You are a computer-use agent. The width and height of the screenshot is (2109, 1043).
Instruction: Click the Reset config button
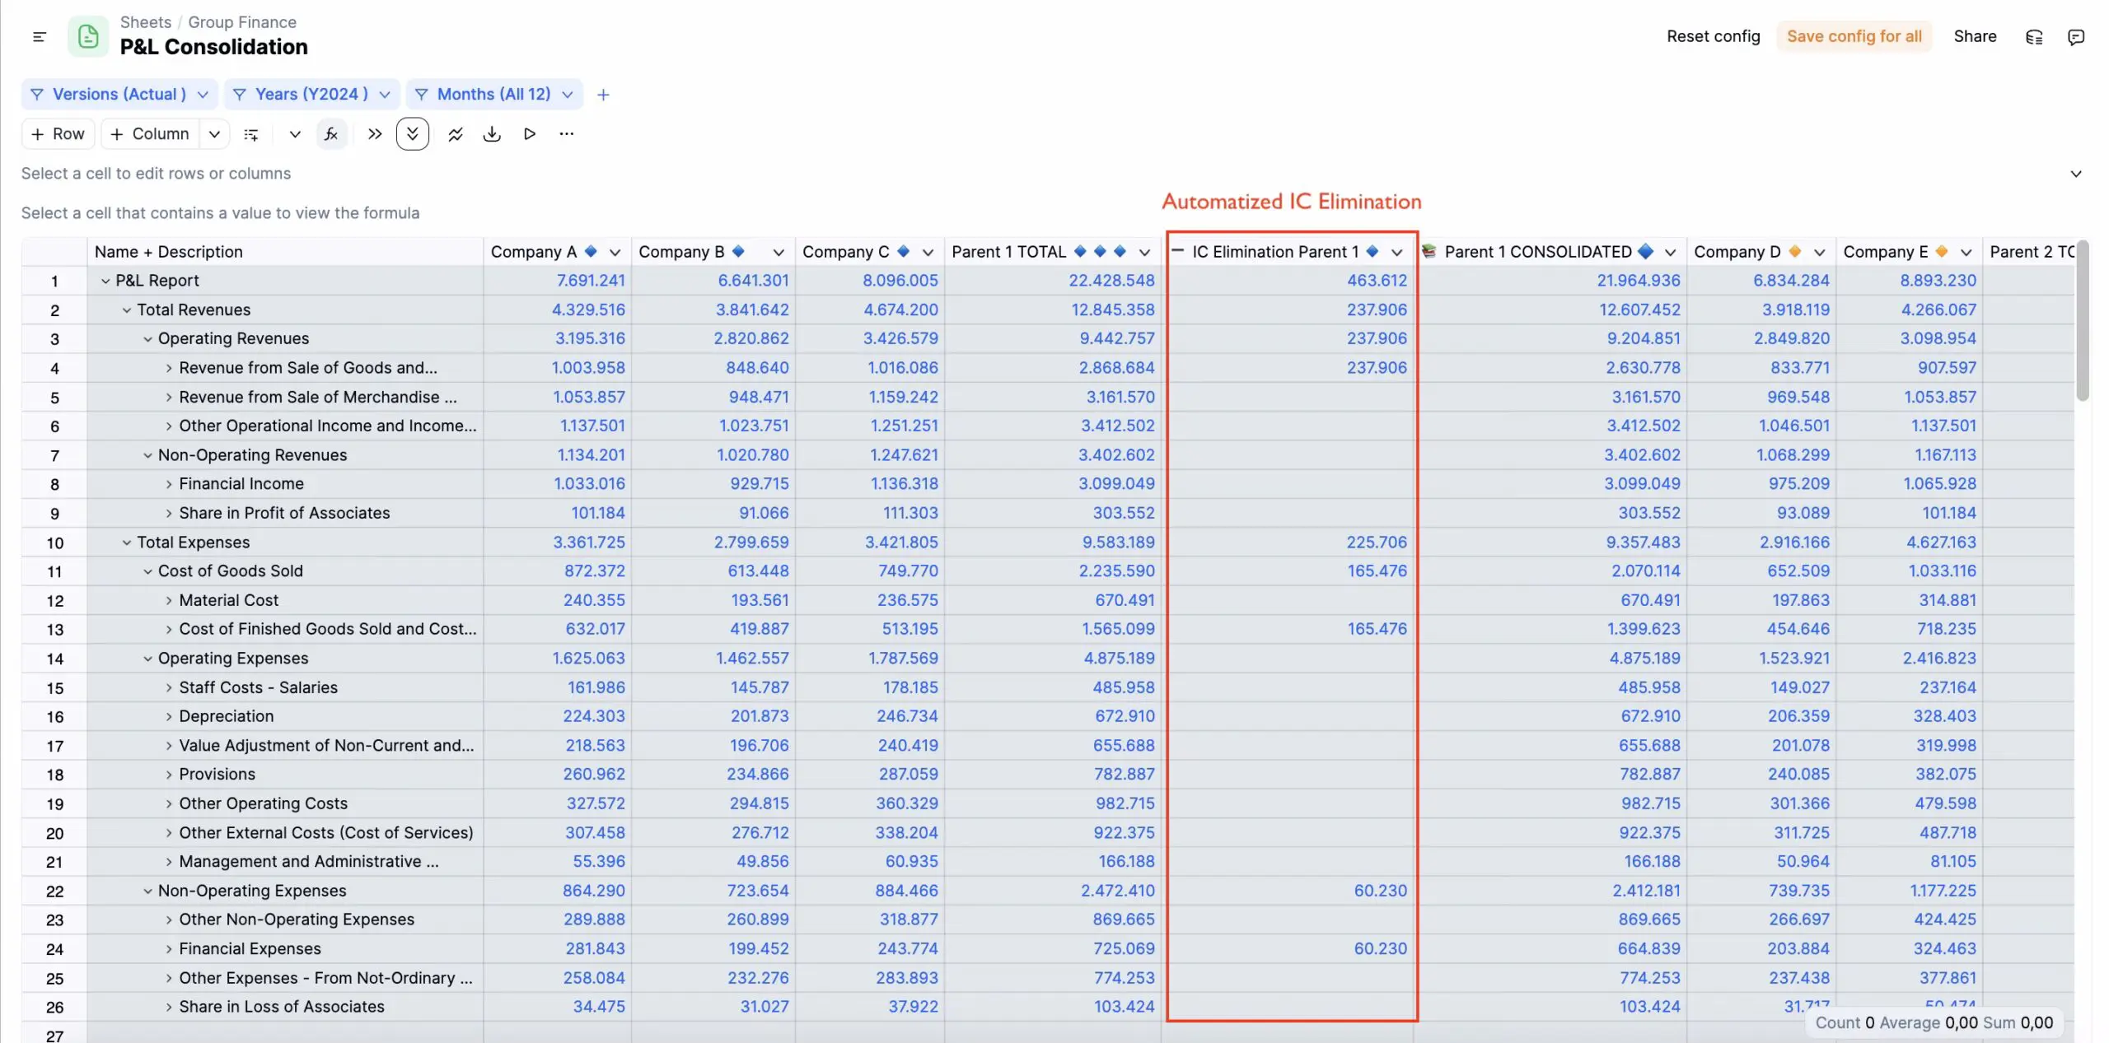pos(1713,36)
